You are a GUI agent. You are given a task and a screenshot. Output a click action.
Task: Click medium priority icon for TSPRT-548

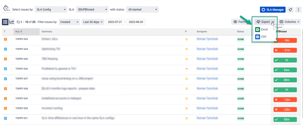[187, 89]
